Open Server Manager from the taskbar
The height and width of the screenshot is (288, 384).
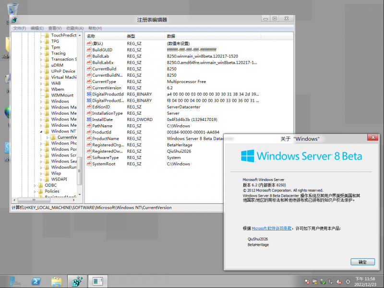(15, 281)
